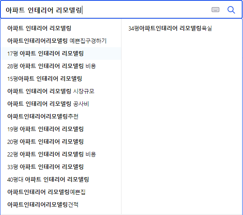Image resolution: width=243 pixels, height=215 pixels.
Task: Open the virtual keyboard icon
Action: point(215,10)
